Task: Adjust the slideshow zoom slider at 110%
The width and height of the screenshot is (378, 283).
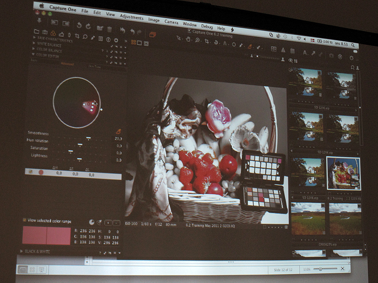Action: pyautogui.click(x=320, y=269)
